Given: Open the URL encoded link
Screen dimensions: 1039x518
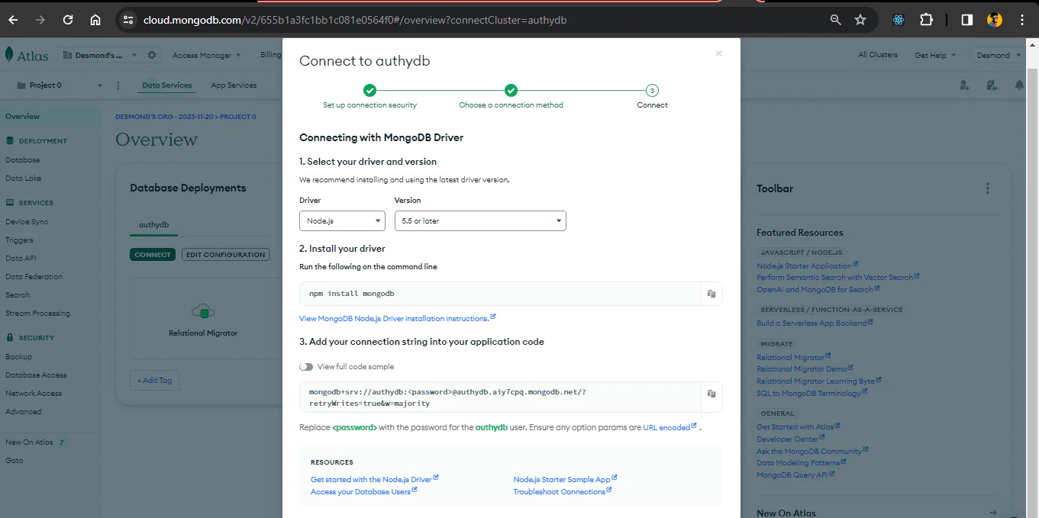Looking at the screenshot, I should point(670,428).
